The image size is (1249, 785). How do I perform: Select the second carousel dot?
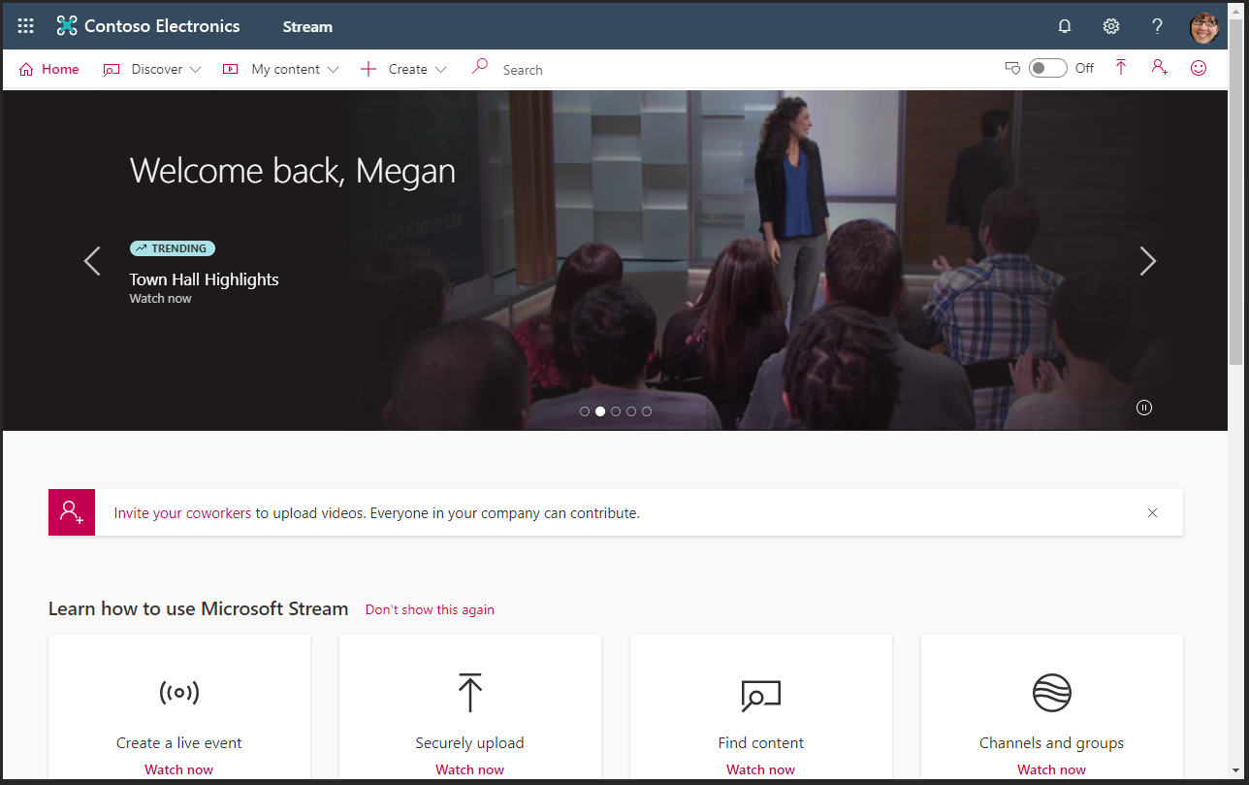point(600,411)
